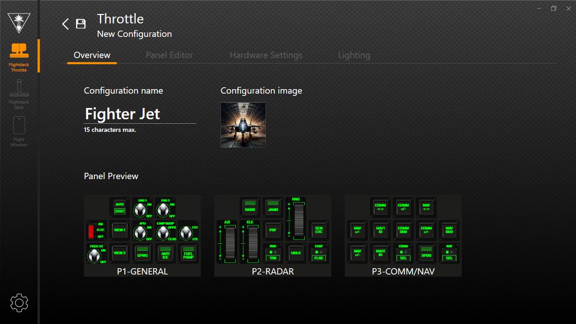Screen dimensions: 576x324
Task: Click the Turtle Beach palm logo
Action: (19, 22)
